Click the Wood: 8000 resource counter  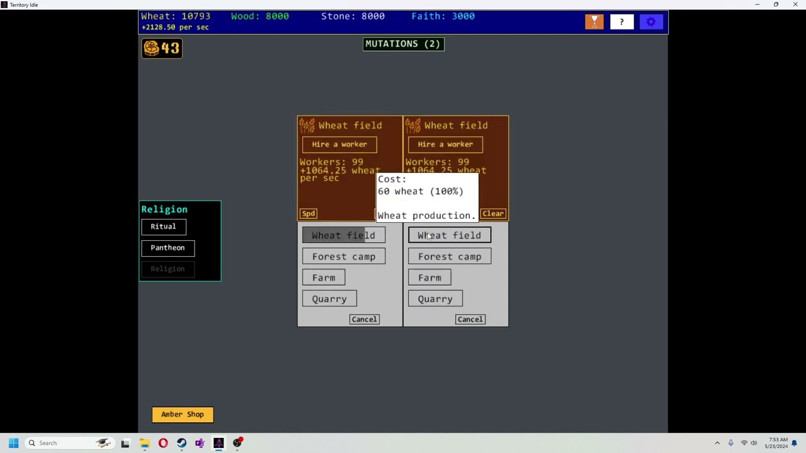click(x=260, y=16)
